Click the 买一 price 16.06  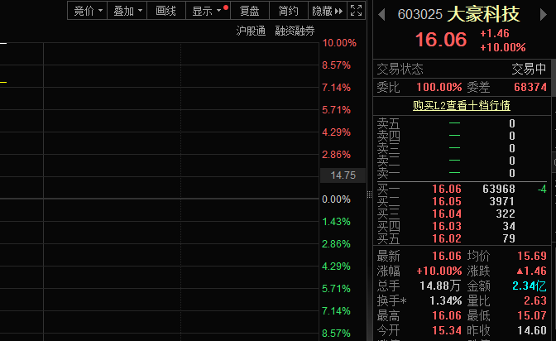point(447,189)
